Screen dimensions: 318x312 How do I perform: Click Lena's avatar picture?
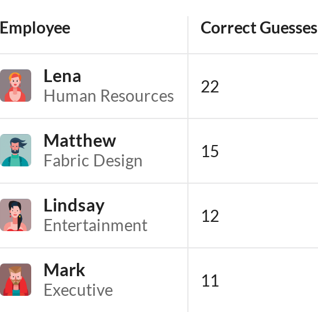(16, 86)
